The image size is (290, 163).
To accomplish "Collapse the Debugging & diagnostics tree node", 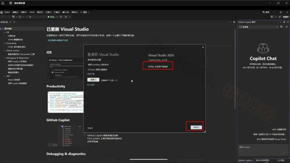I will pos(5,58).
